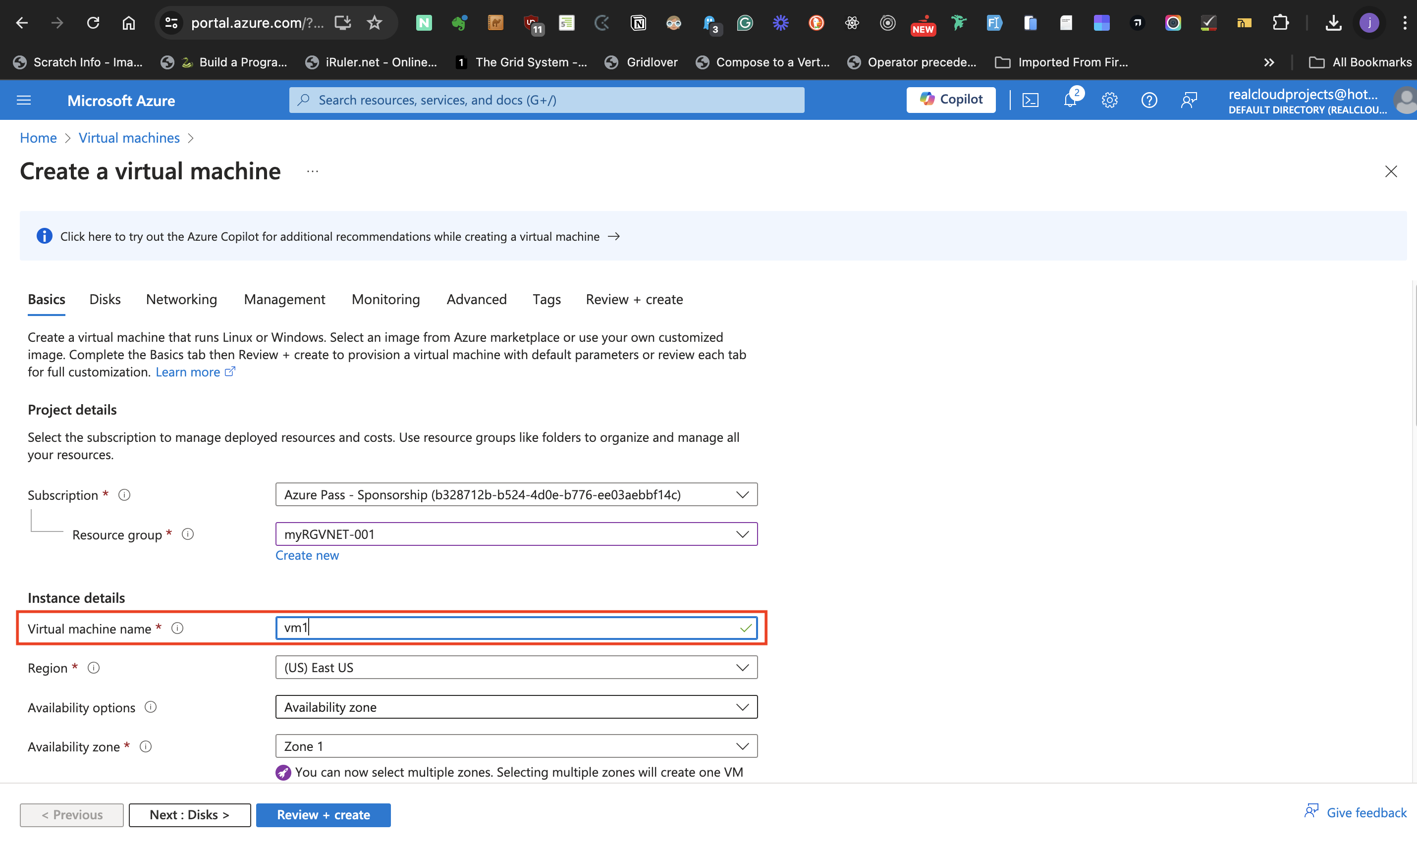Screen dimensions: 1417x846
Task: Click the help question mark icon
Action: pyautogui.click(x=1148, y=101)
